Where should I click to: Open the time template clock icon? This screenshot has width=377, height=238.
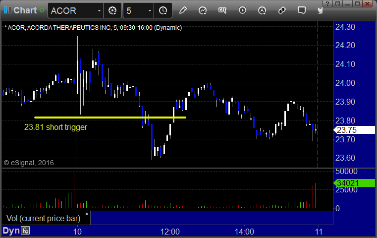pos(163,10)
